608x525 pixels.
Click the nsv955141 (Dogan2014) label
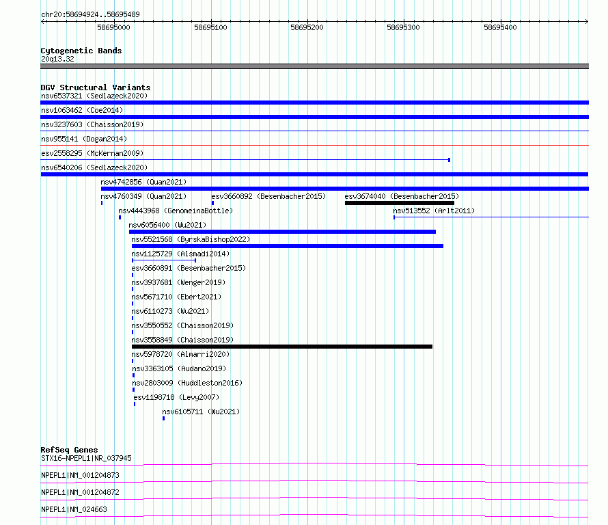coord(84,139)
